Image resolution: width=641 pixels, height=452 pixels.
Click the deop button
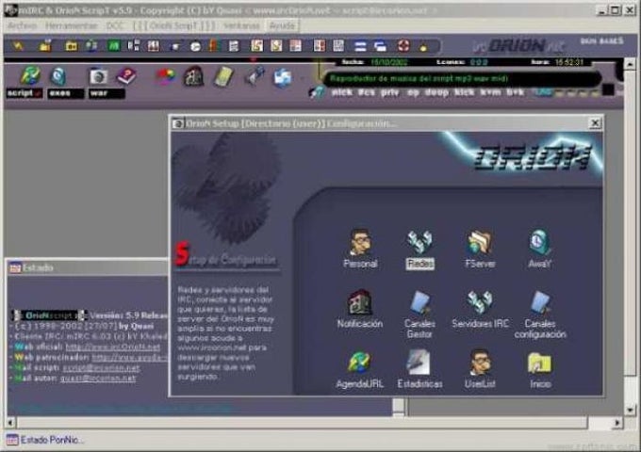(x=436, y=92)
